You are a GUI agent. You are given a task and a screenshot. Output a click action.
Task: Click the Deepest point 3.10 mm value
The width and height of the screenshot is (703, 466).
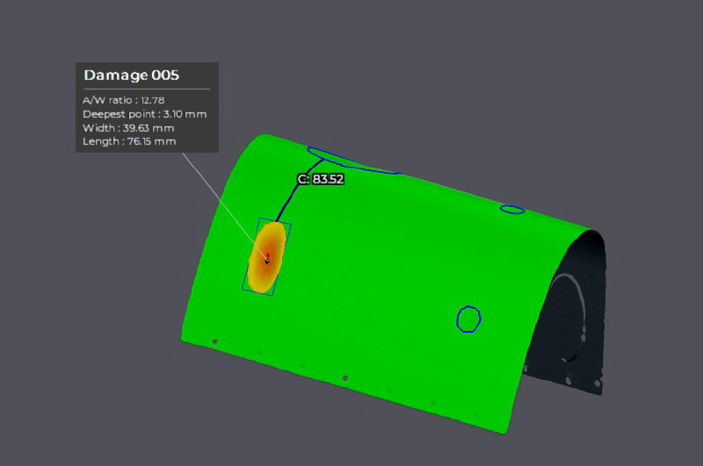(145, 114)
